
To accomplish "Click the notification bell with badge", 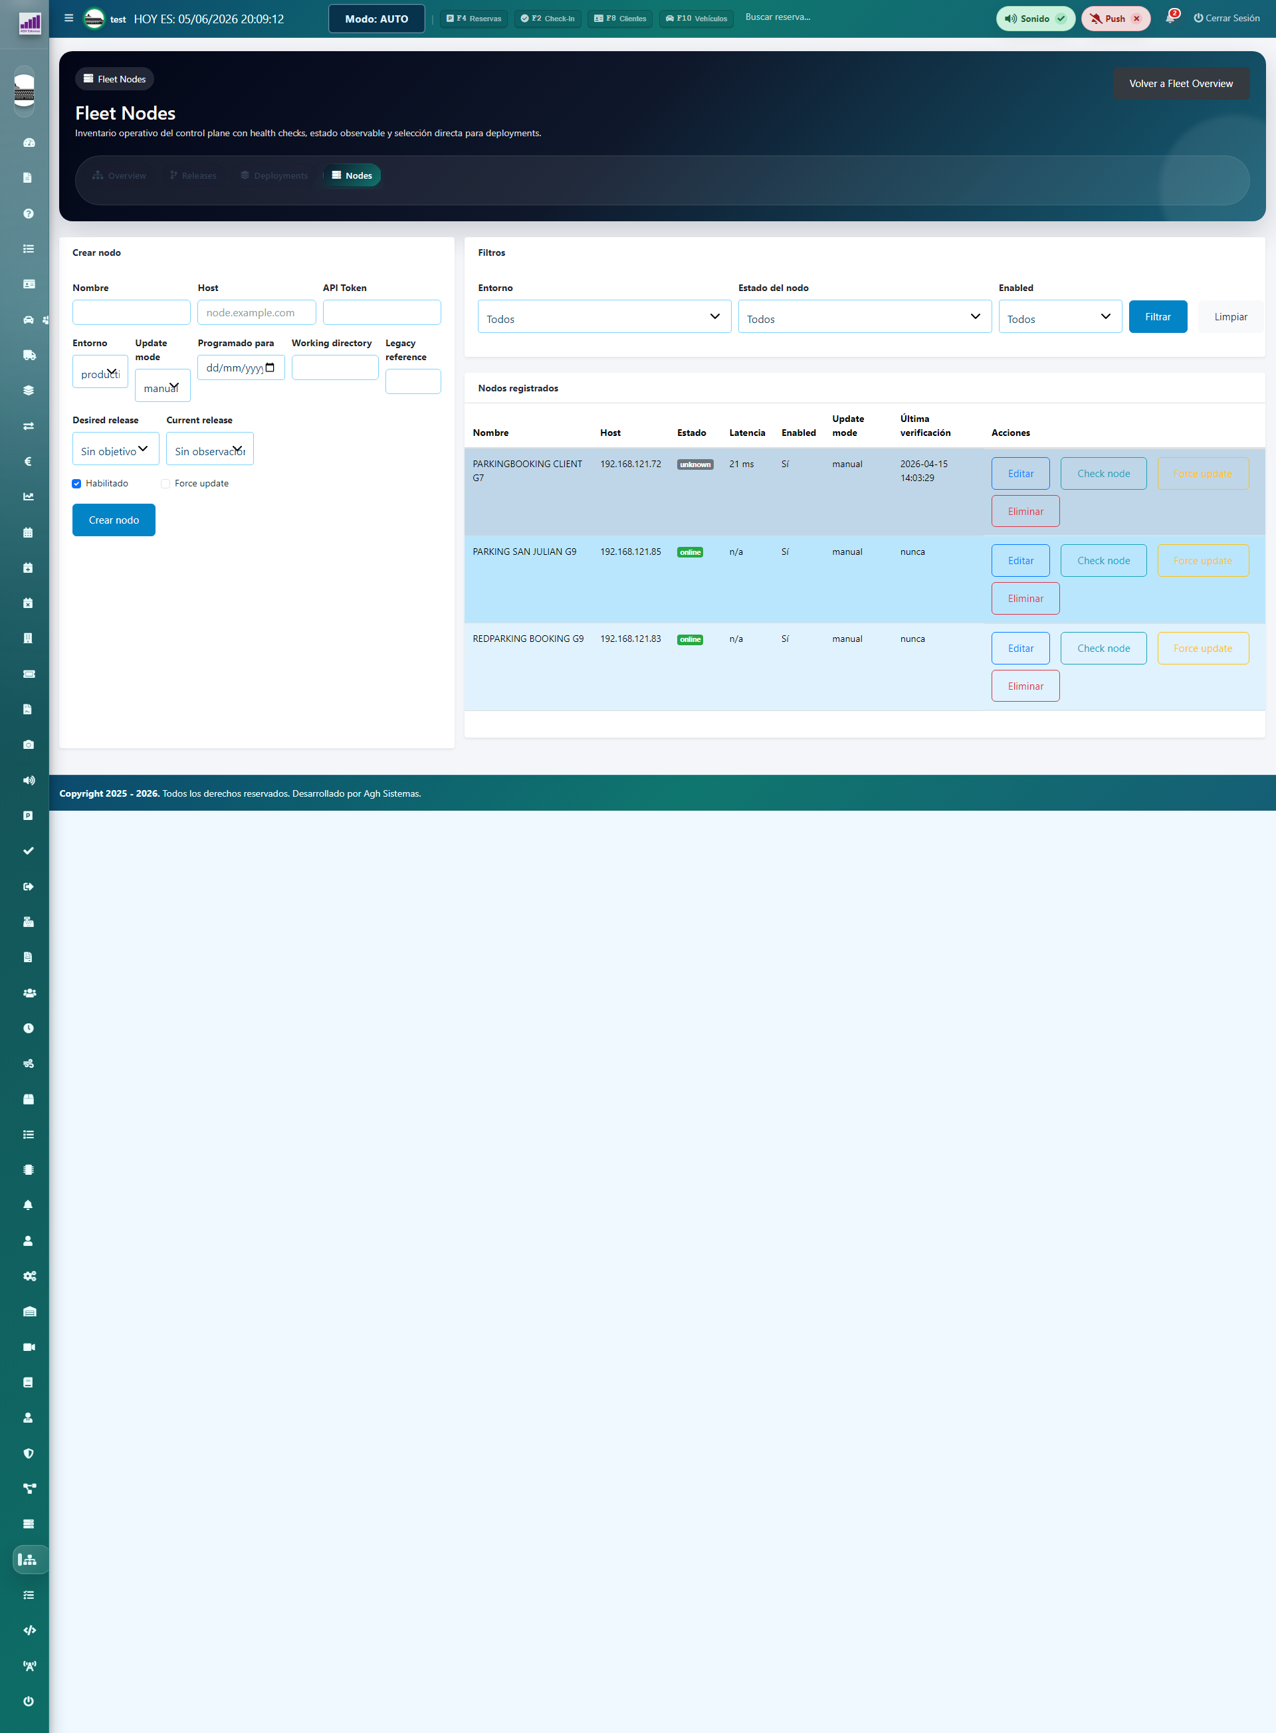I will (x=1171, y=17).
